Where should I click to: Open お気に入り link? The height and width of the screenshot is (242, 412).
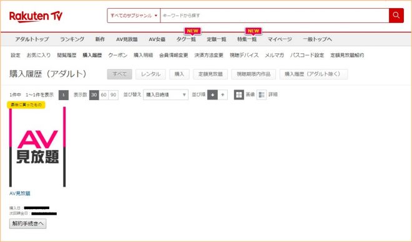tap(39, 55)
